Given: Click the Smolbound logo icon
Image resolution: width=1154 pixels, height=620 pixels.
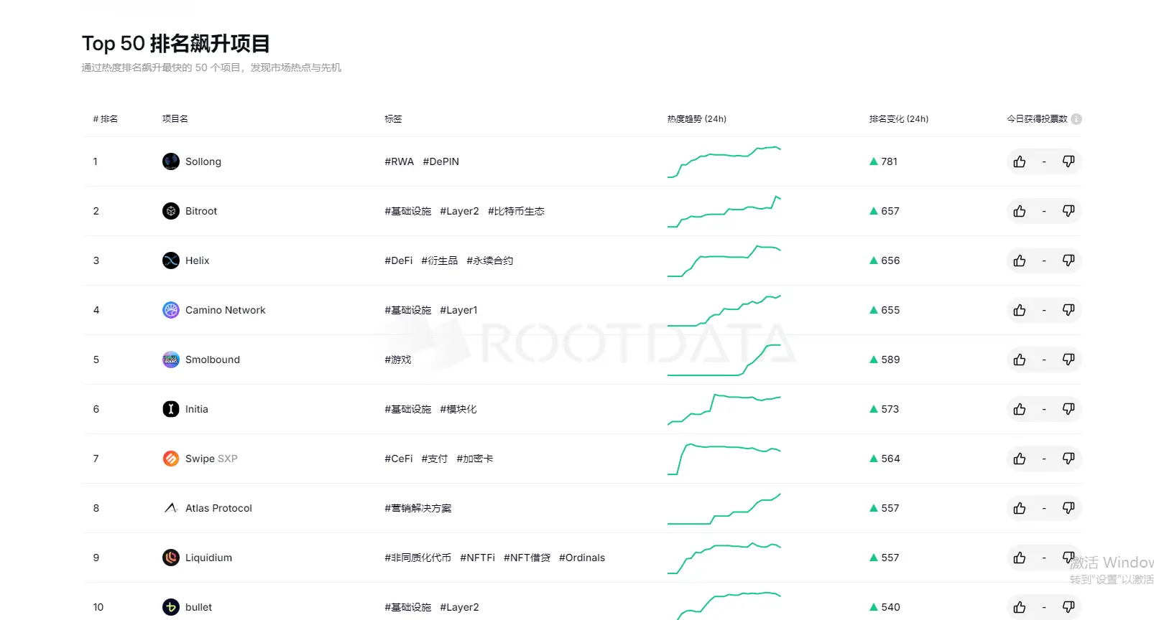Looking at the screenshot, I should point(171,360).
